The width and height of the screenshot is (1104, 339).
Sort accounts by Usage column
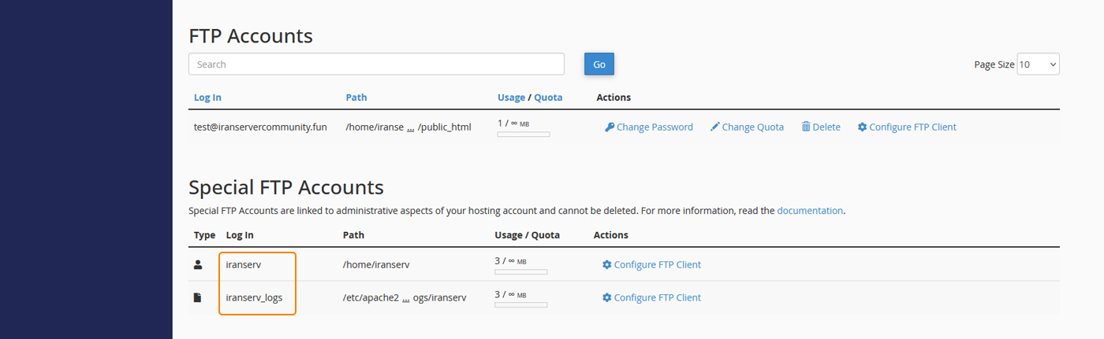[511, 98]
